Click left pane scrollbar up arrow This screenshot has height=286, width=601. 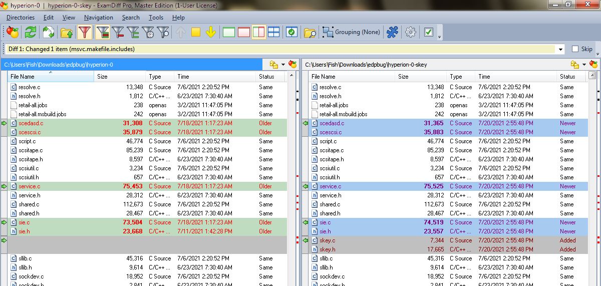291,77
